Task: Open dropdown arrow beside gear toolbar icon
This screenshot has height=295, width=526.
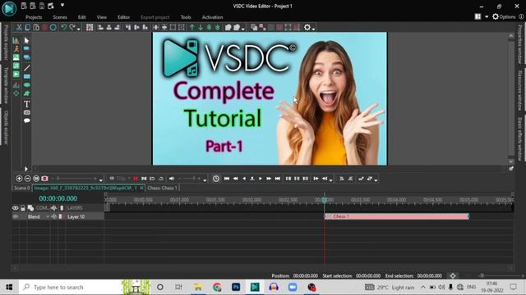Action: [314, 29]
